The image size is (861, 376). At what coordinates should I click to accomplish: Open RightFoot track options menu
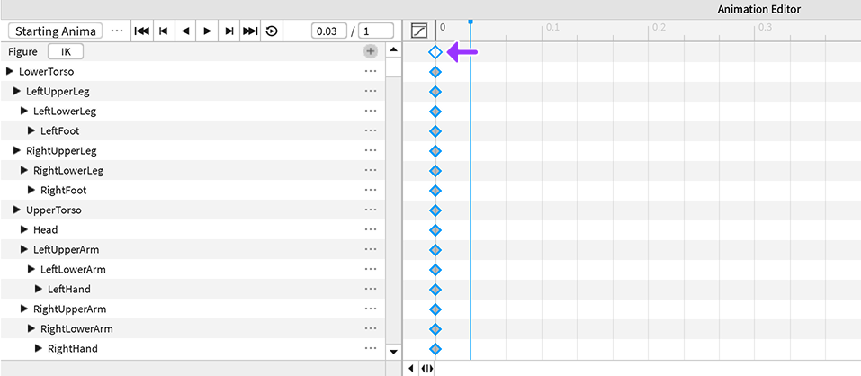pyautogui.click(x=371, y=190)
